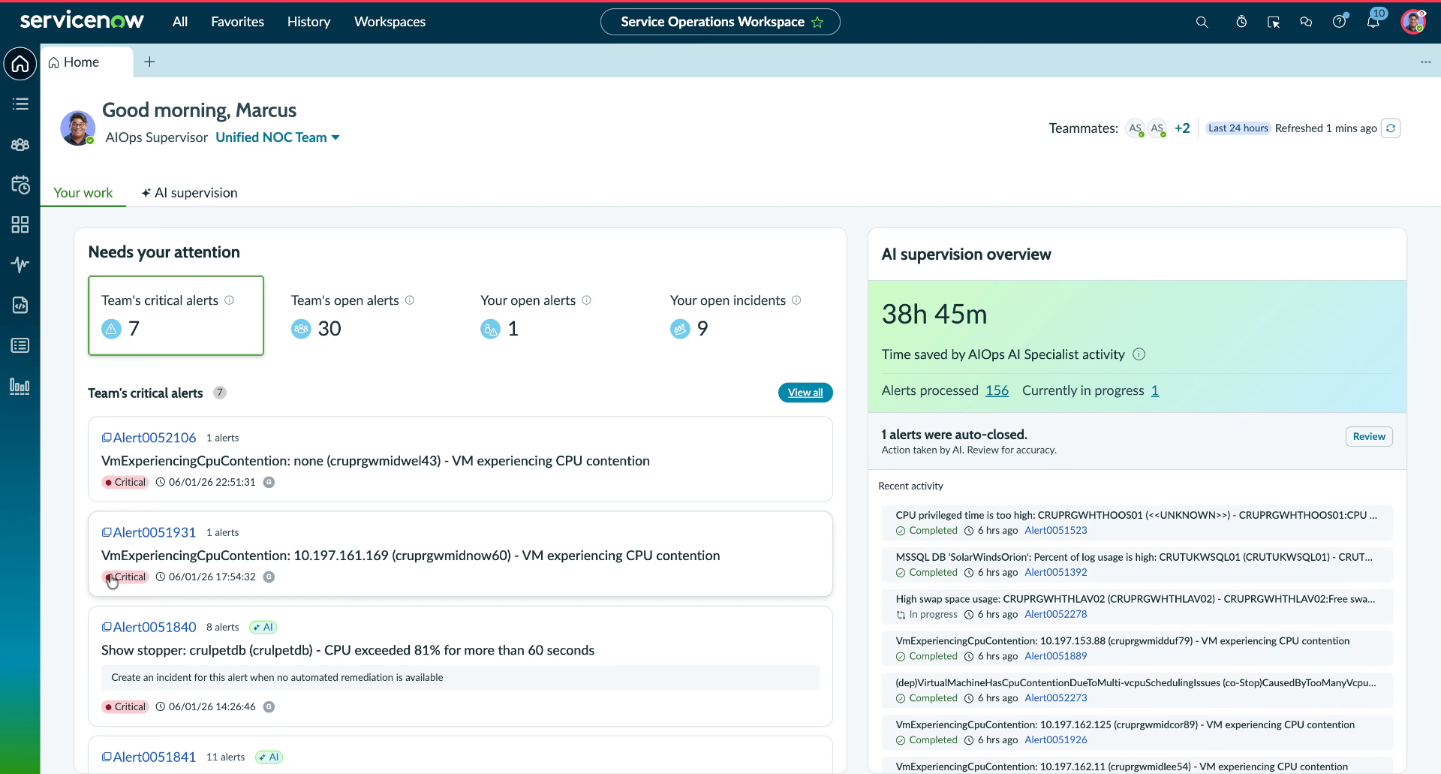Click the Home icon in left sidebar
The width and height of the screenshot is (1441, 774).
(x=20, y=63)
